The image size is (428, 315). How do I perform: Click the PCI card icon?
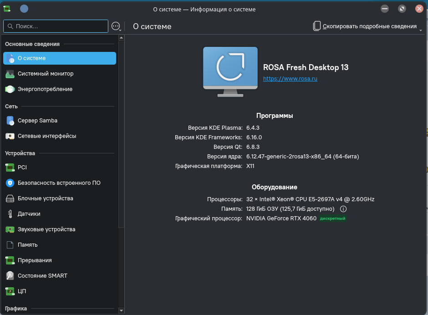pyautogui.click(x=10, y=168)
